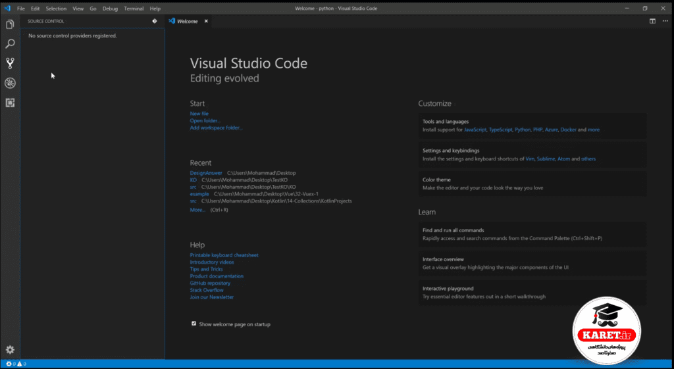The width and height of the screenshot is (674, 369).
Task: Open the DesignAnswer recent folder
Action: tap(206, 173)
